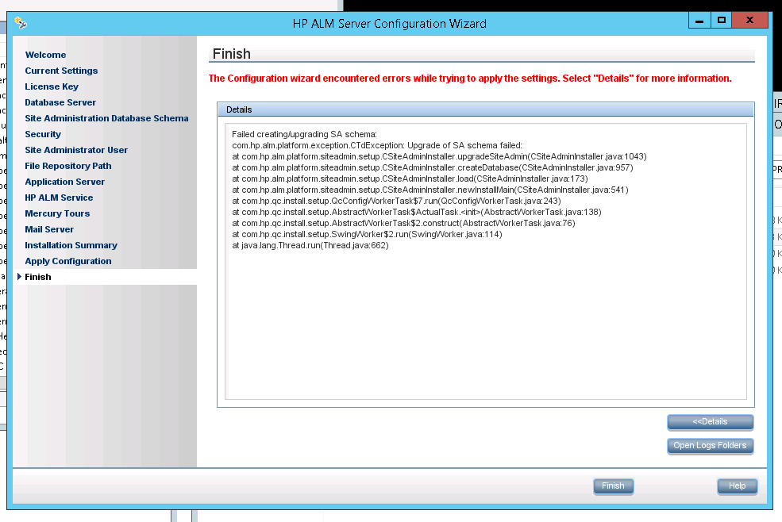Open Help for the wizard

[x=737, y=486]
